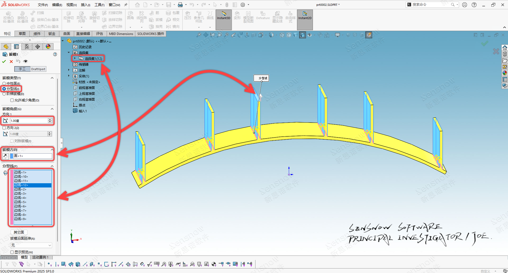
Task: Enable the 方向 2 checkbox
Action: point(4,128)
